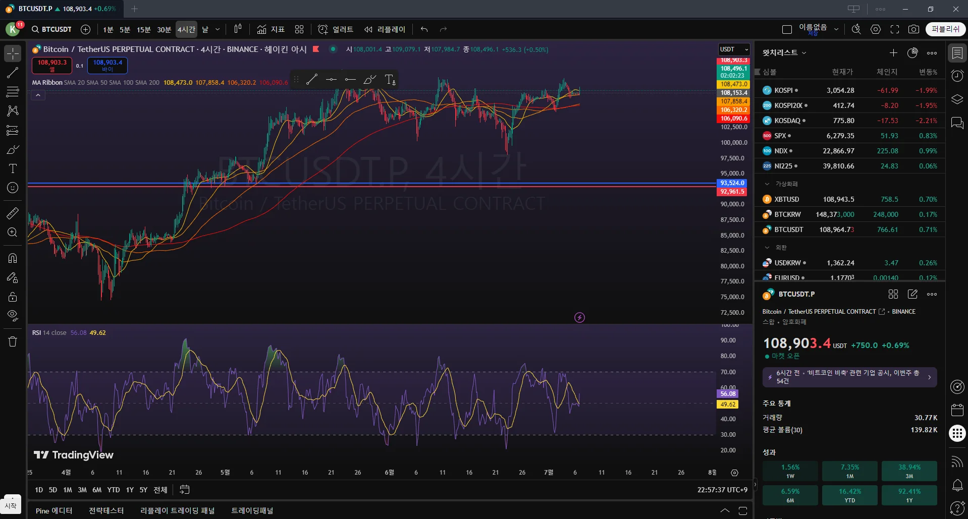The image size is (968, 519).
Task: Open the forecasting and measurement tools
Action: pos(13,130)
